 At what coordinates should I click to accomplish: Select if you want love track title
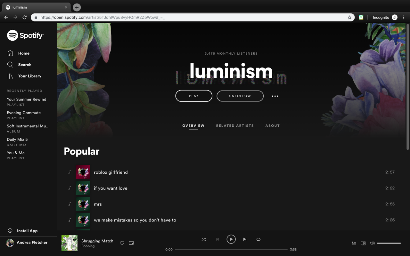click(111, 188)
